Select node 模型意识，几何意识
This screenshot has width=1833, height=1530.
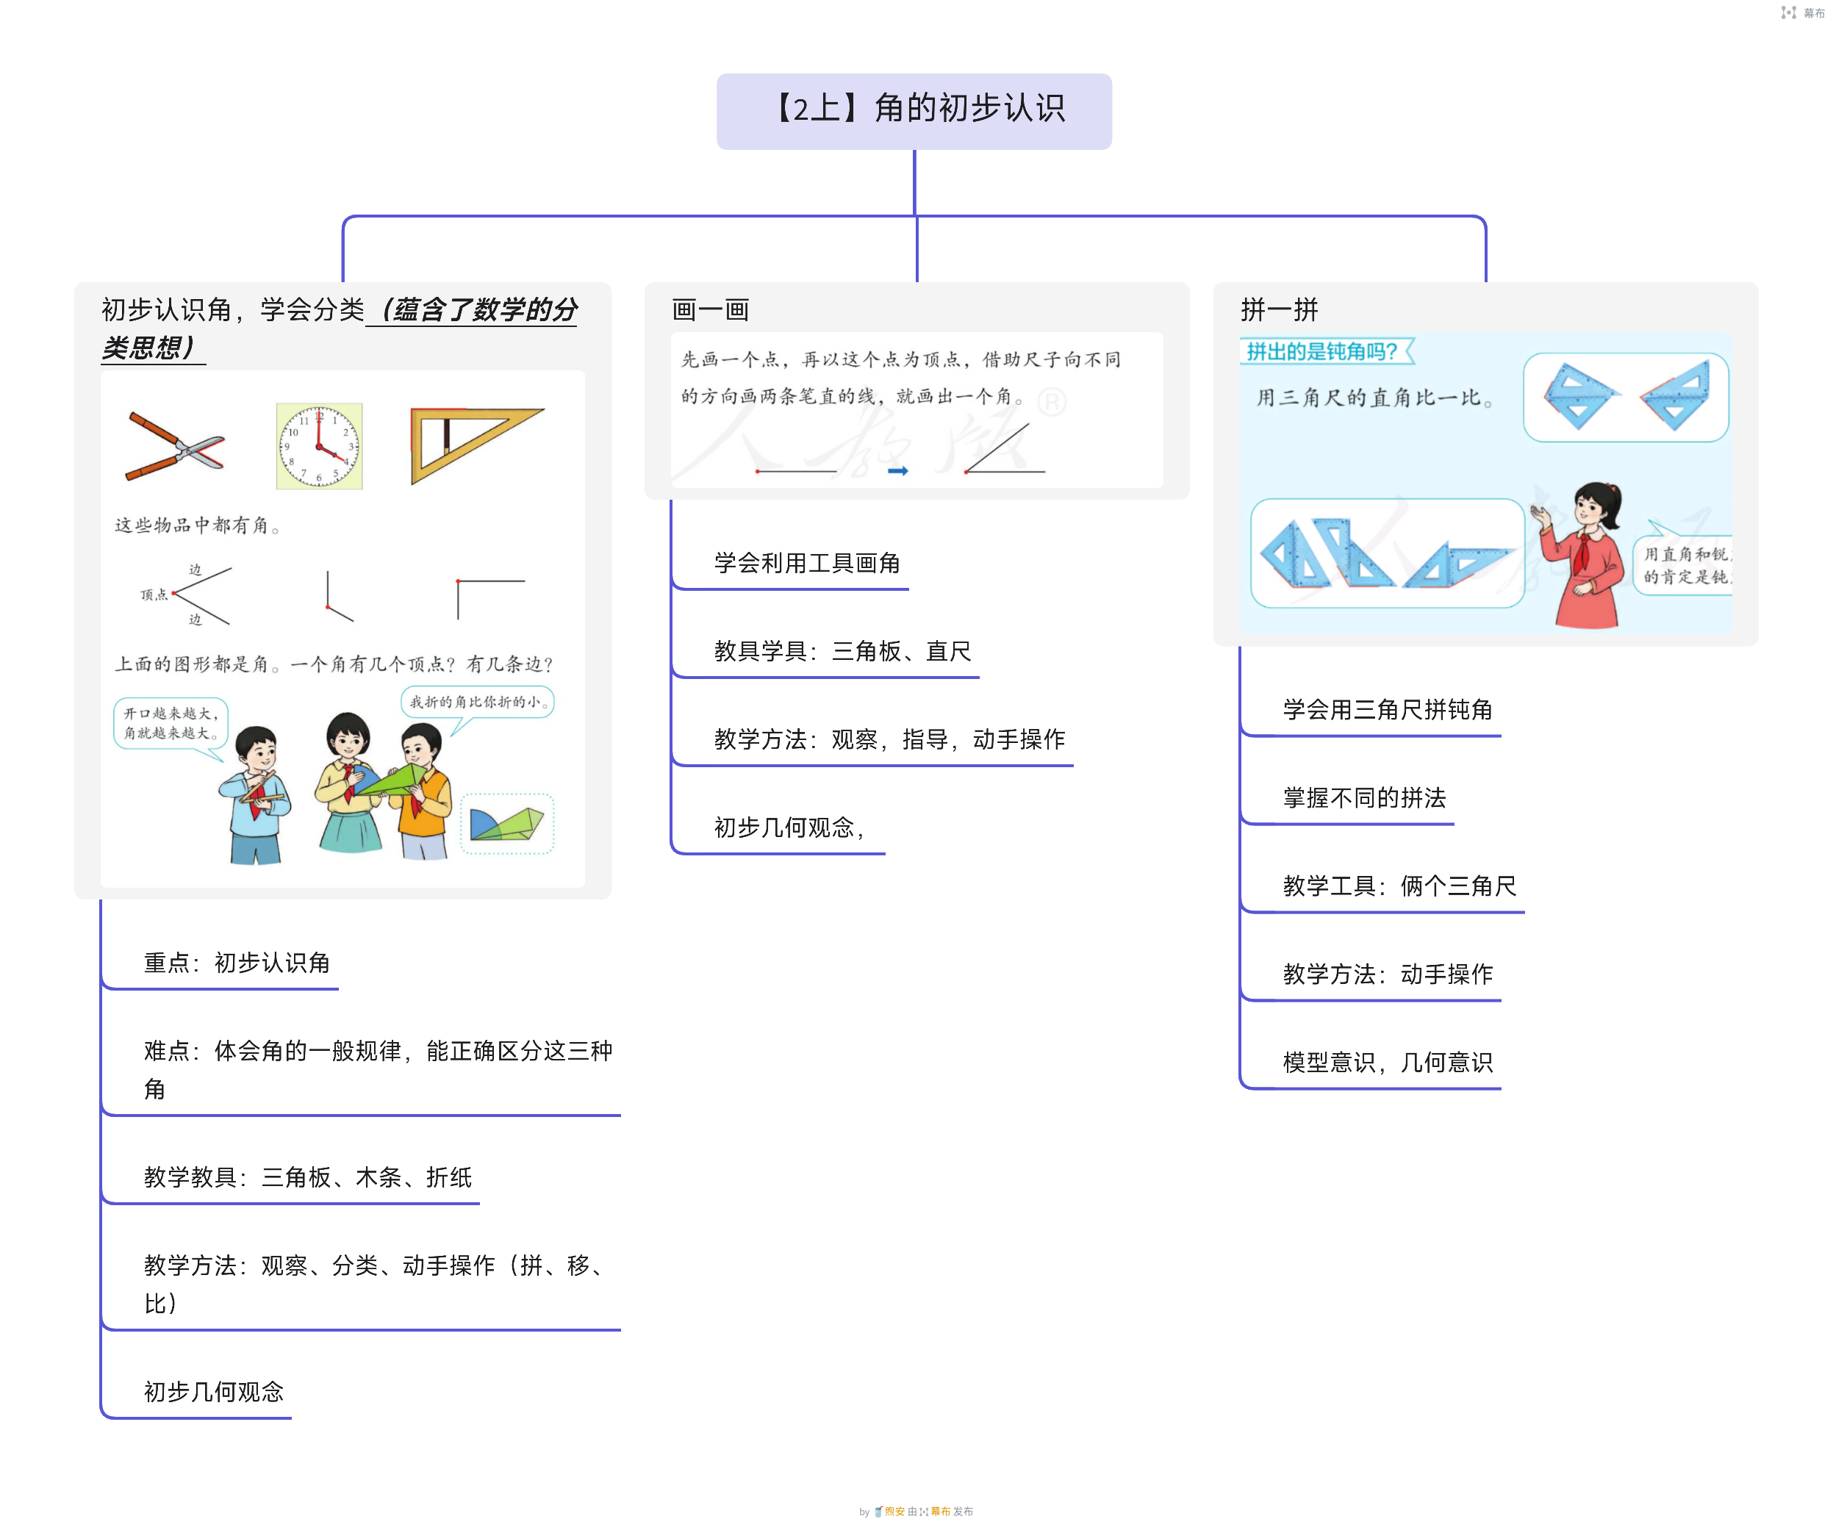click(1387, 1062)
